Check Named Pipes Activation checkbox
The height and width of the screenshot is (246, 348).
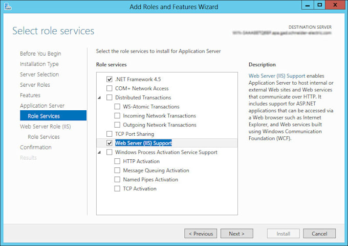click(117, 179)
